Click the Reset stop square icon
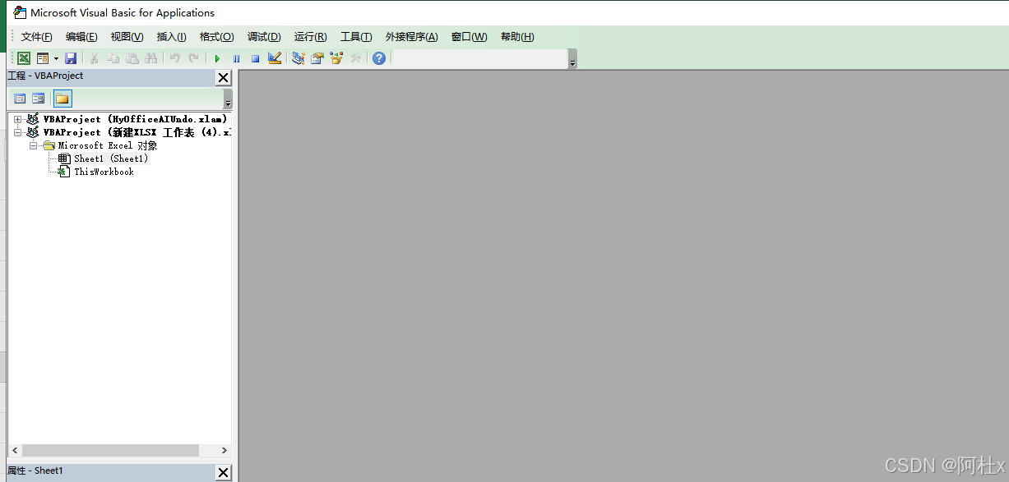1009x482 pixels. (x=255, y=58)
